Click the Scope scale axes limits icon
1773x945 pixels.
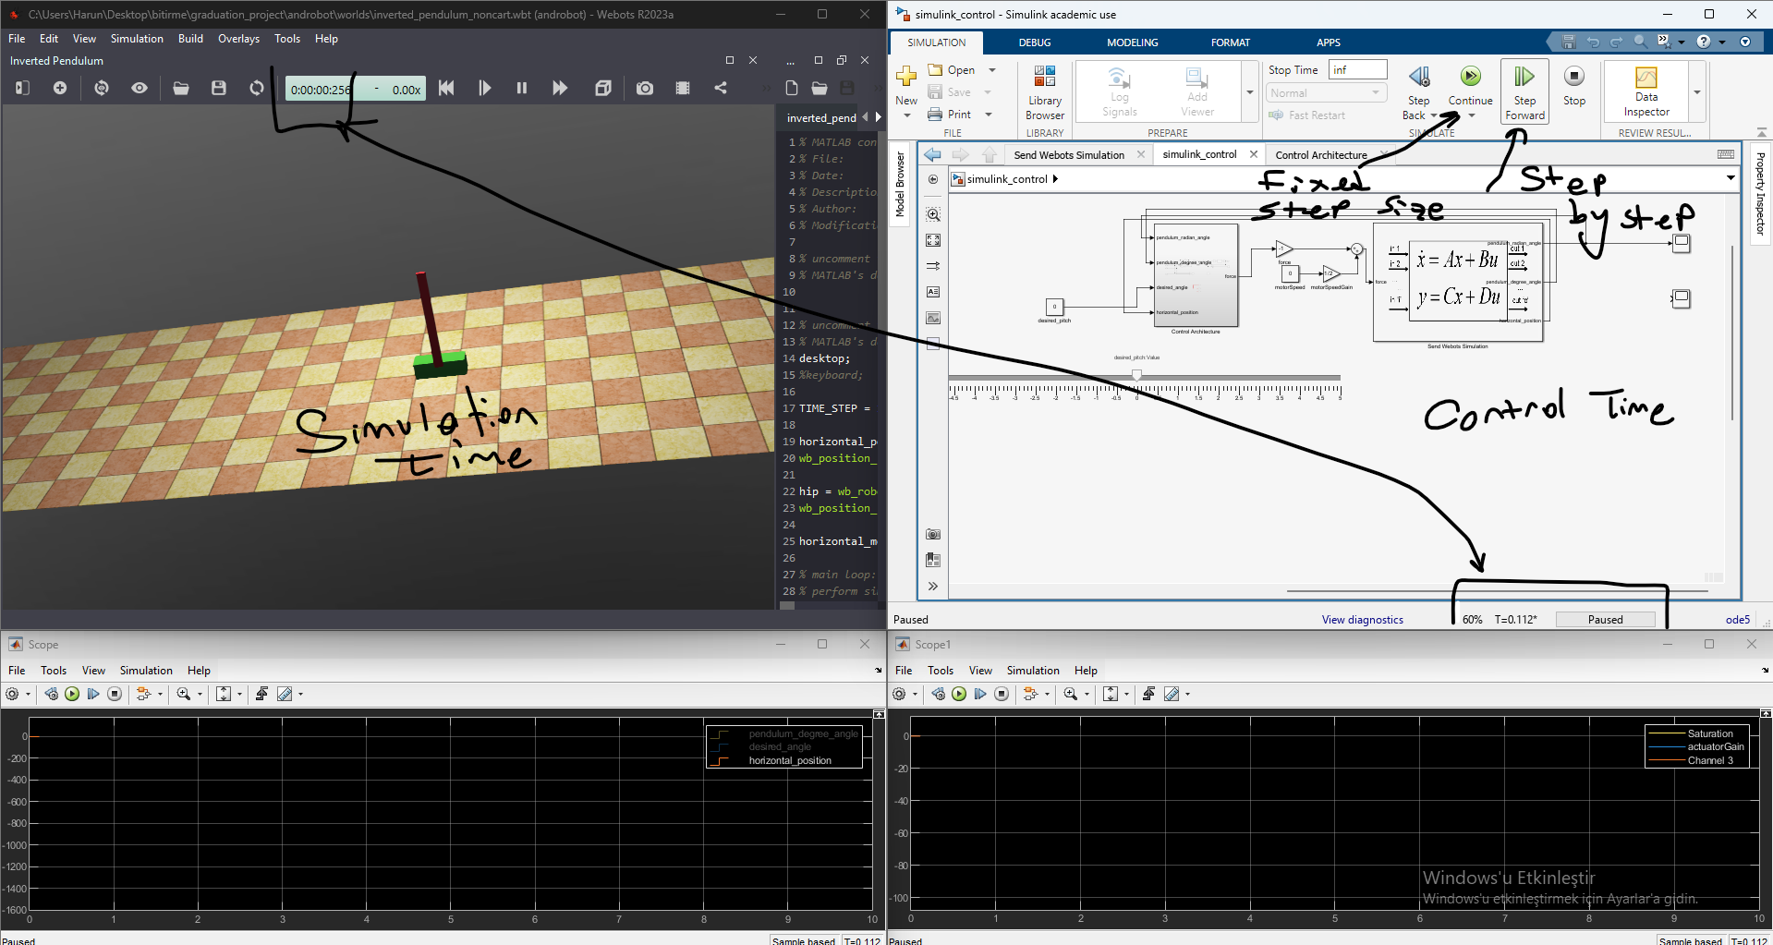(224, 694)
